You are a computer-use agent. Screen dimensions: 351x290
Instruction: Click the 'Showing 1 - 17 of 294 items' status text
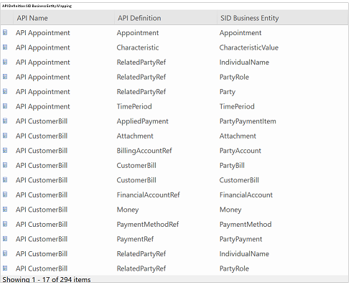47,279
